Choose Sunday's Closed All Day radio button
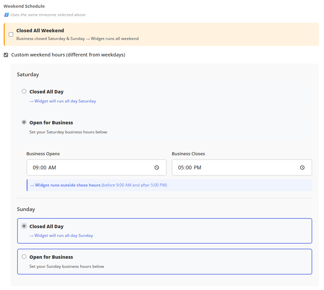 point(24,226)
